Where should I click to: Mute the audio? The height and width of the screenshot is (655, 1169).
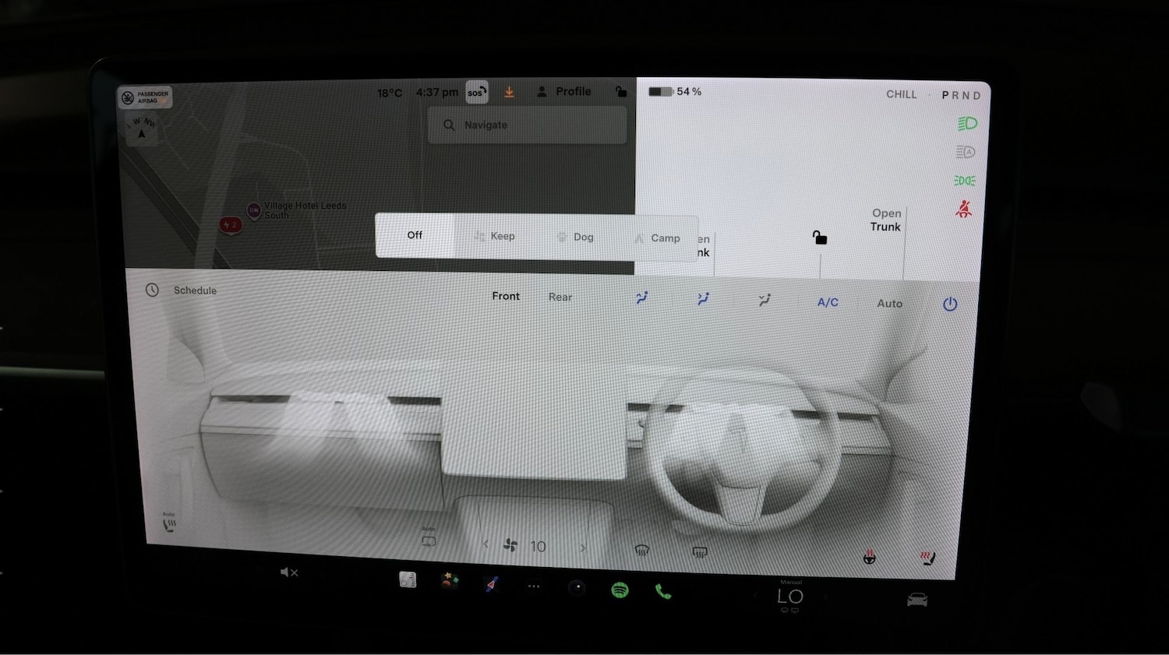click(x=288, y=572)
